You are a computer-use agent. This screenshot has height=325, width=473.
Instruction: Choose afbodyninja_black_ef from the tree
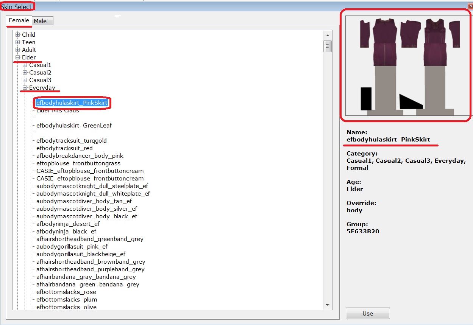pyautogui.click(x=66, y=232)
